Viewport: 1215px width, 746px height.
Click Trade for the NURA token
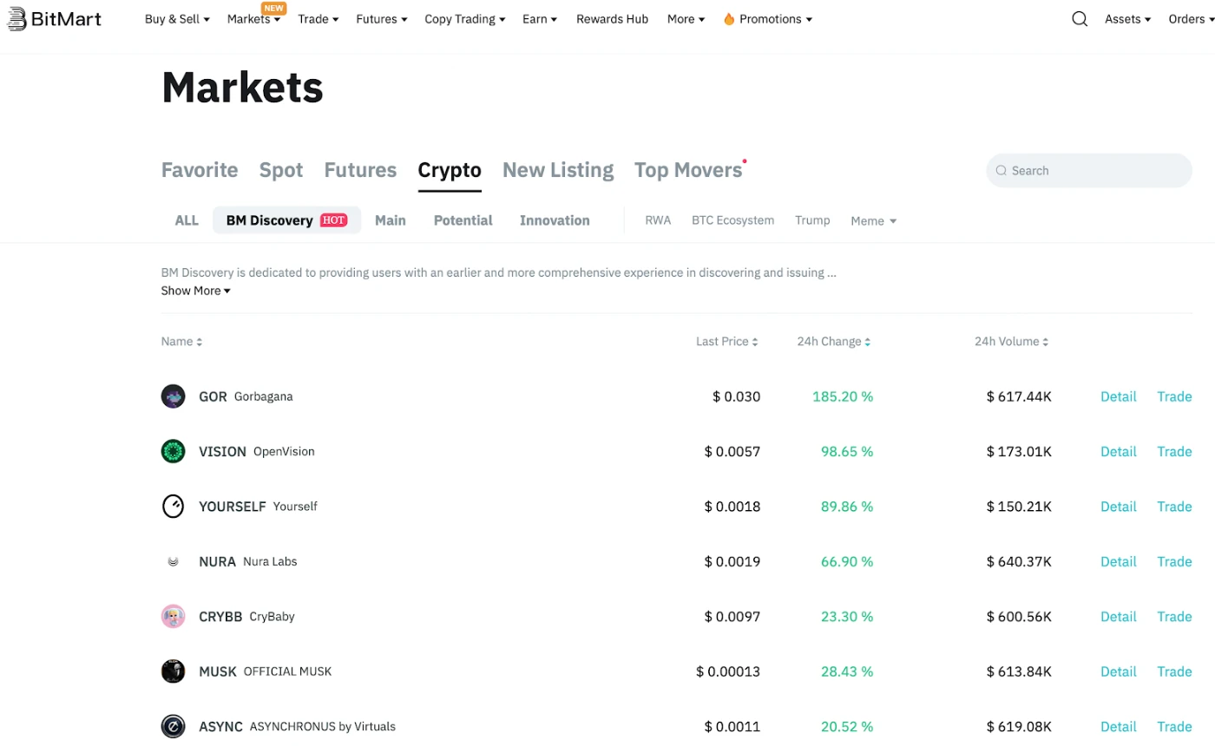point(1174,561)
